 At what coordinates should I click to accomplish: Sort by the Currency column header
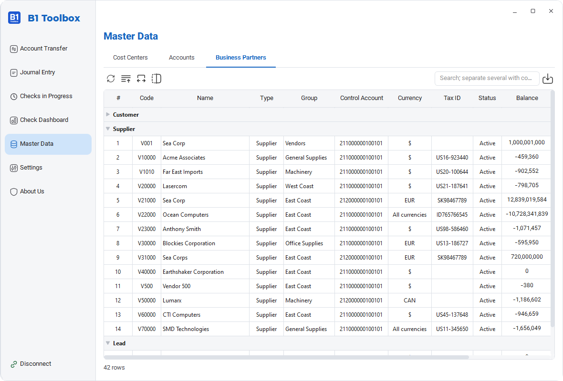[x=410, y=98]
